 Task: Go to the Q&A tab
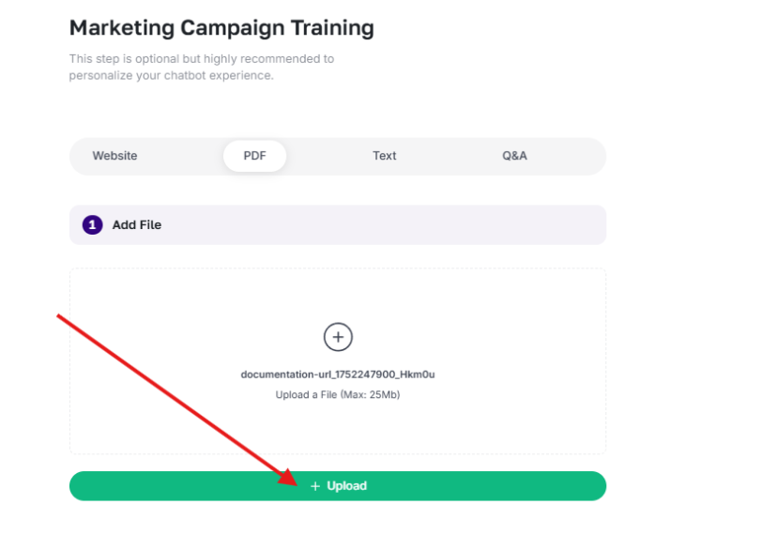514,156
